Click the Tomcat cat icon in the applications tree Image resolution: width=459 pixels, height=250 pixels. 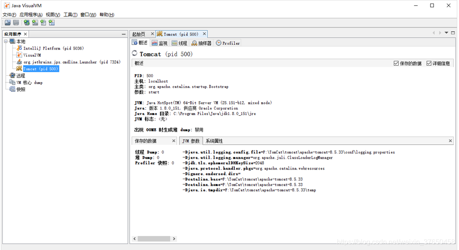[x=19, y=69]
